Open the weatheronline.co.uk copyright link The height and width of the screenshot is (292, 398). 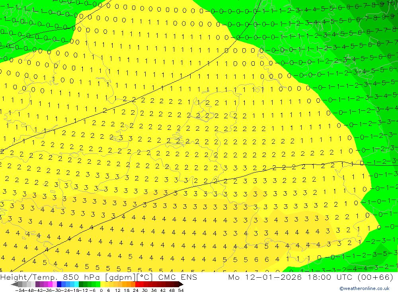[x=365, y=288]
